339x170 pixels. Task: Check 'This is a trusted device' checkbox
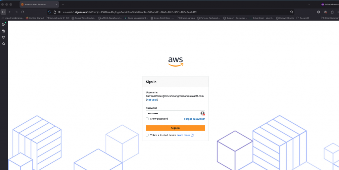[x=147, y=135]
